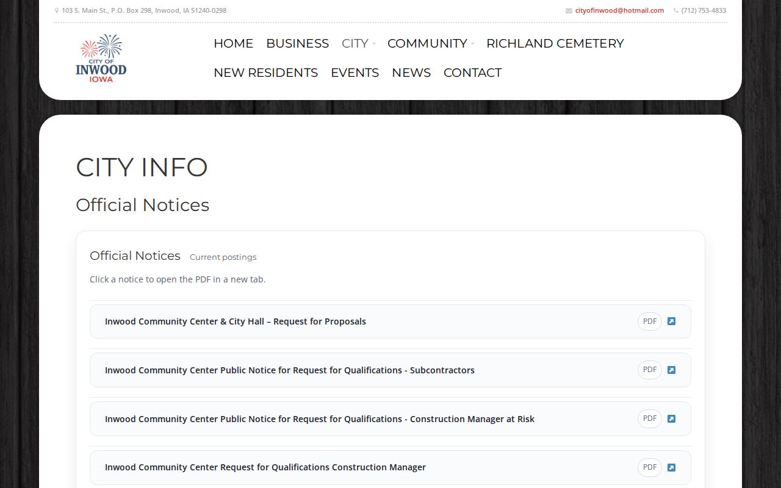Screen dimensions: 781x488
Task: Click the phone icon beside the number
Action: 676,10
